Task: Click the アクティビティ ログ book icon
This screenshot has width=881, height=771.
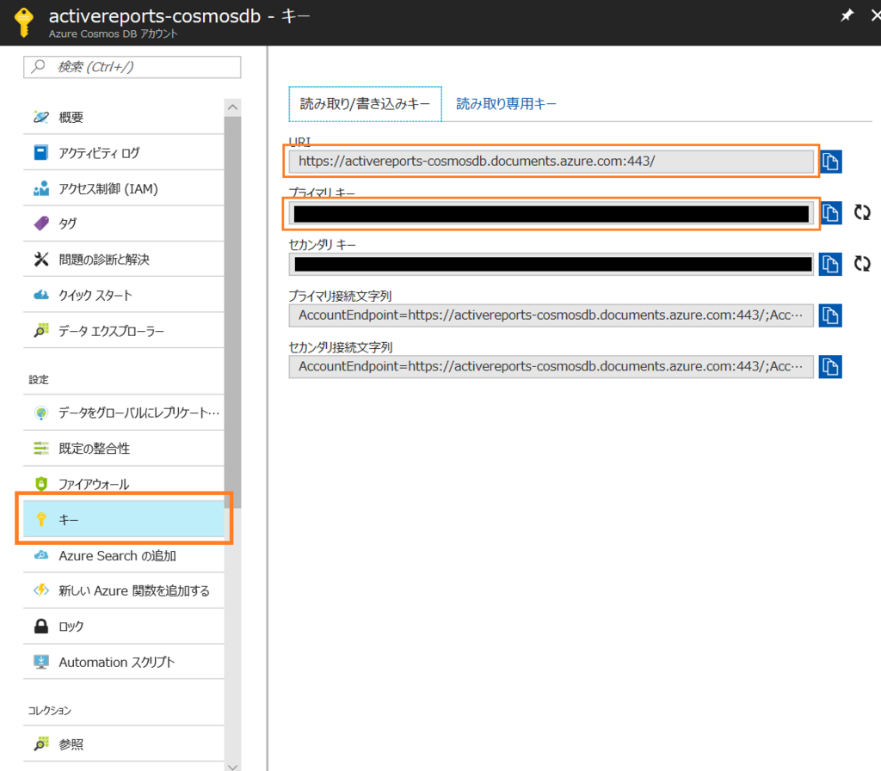Action: [41, 153]
